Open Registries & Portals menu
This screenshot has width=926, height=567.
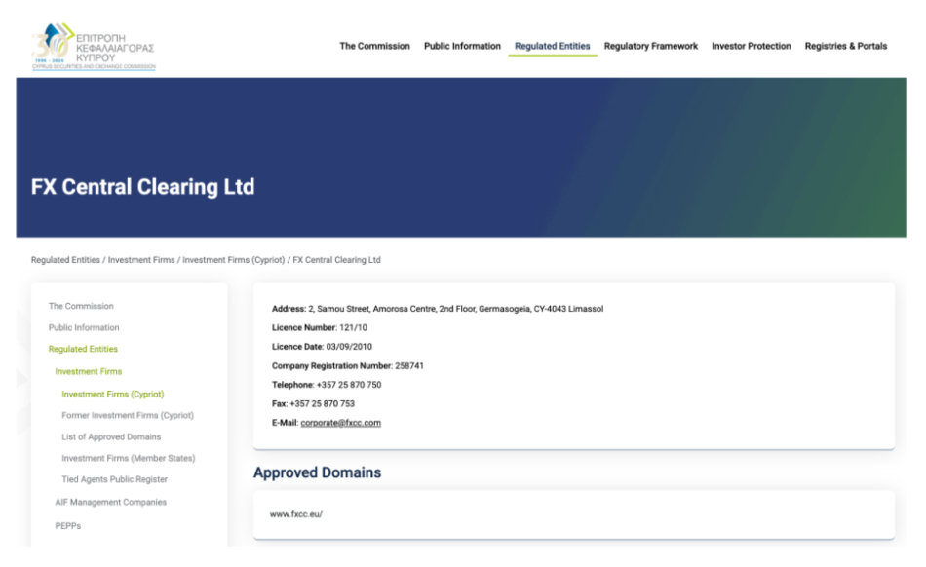click(x=846, y=46)
